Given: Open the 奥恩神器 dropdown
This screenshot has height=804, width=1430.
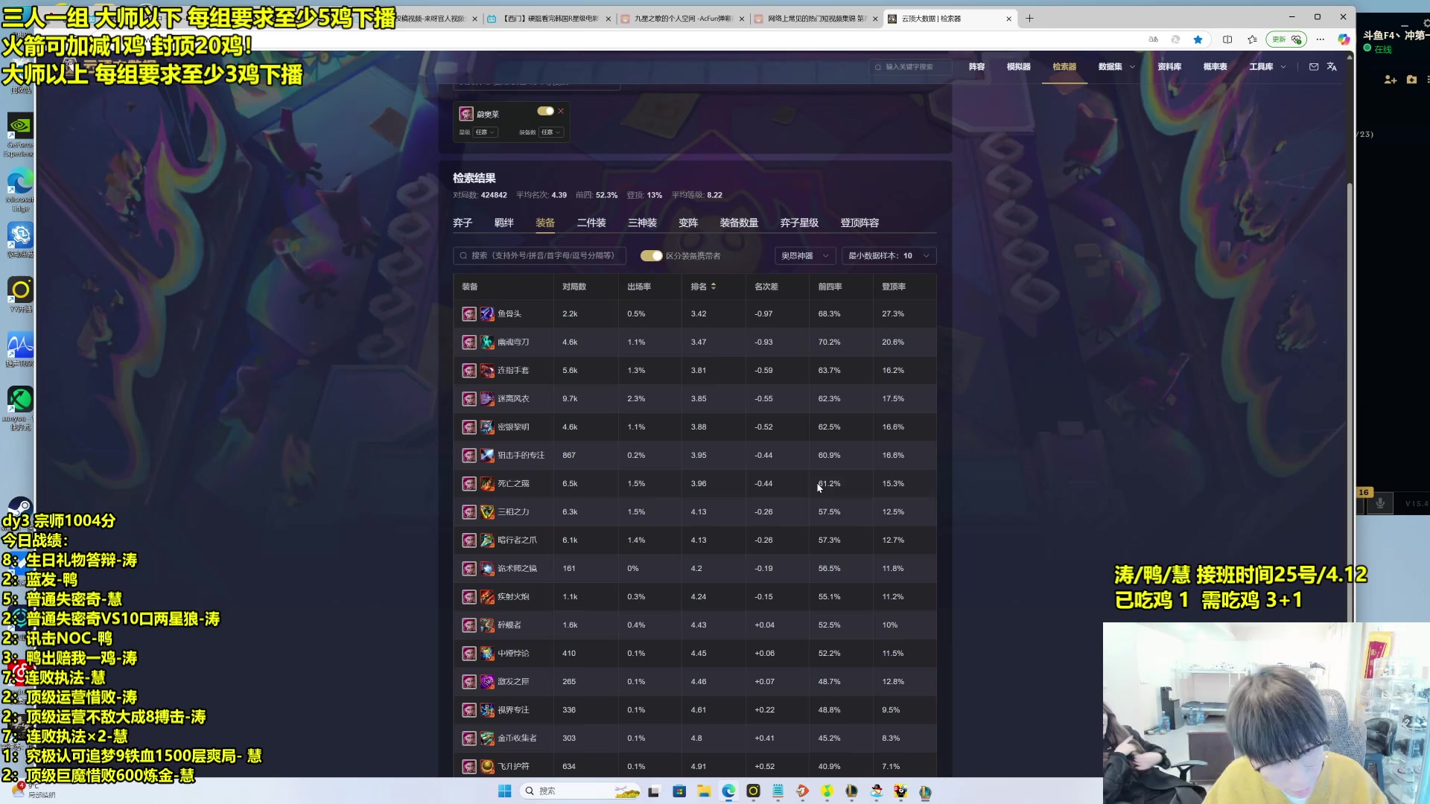Looking at the screenshot, I should (x=805, y=256).
